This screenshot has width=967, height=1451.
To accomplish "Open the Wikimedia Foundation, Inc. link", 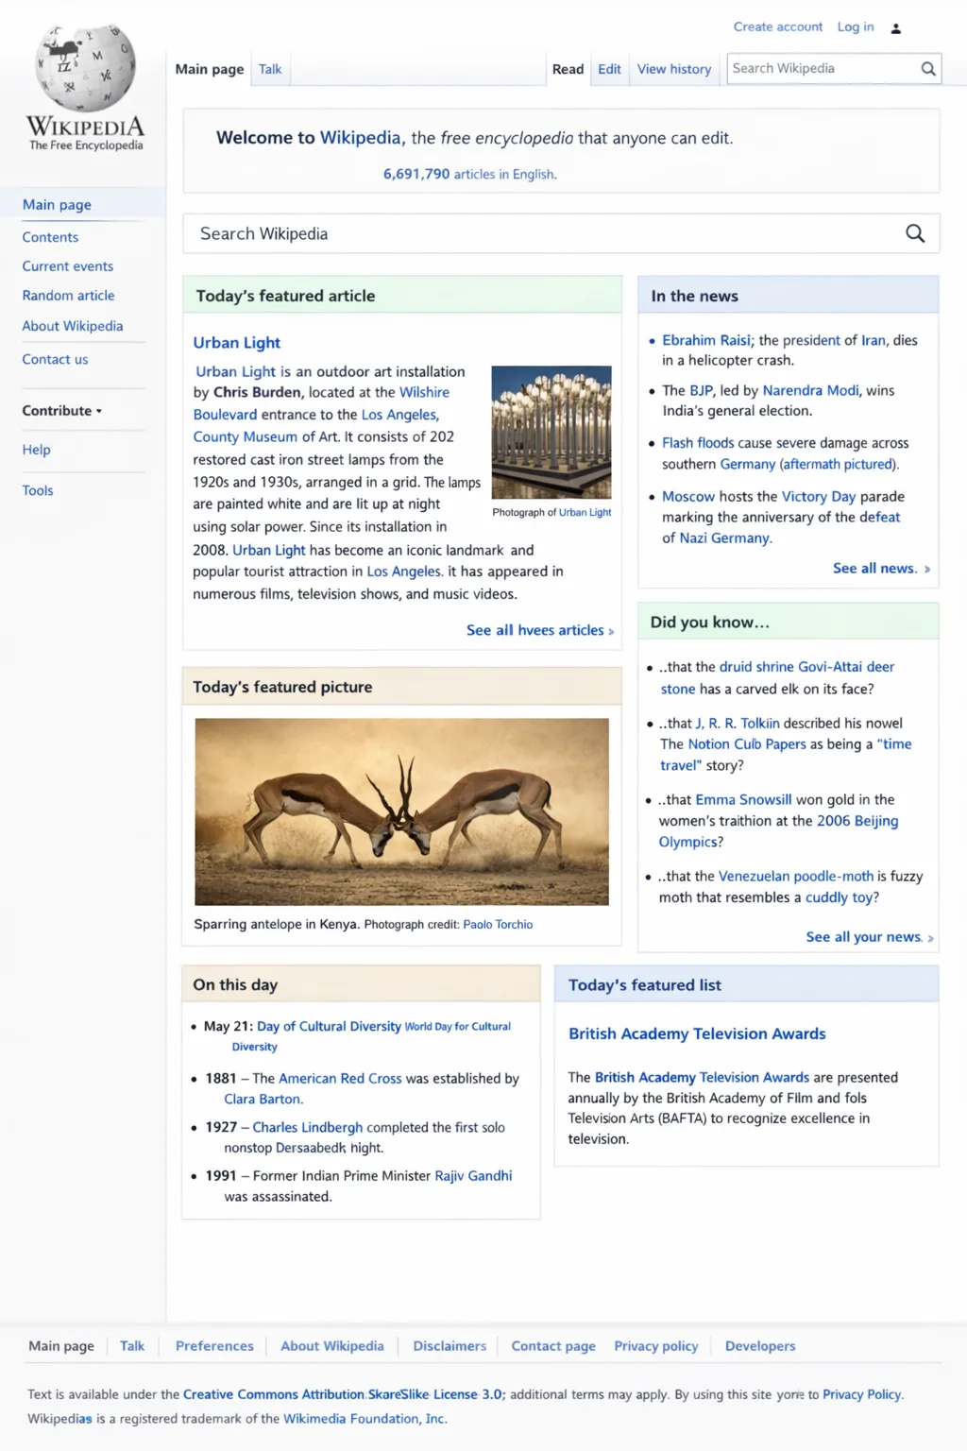I will coord(364,1418).
